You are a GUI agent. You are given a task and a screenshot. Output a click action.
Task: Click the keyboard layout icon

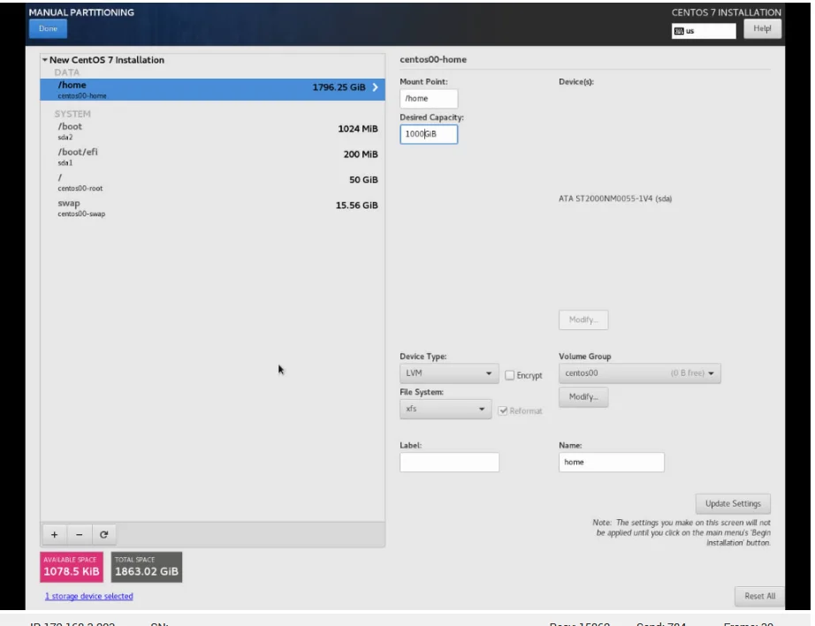pos(678,31)
